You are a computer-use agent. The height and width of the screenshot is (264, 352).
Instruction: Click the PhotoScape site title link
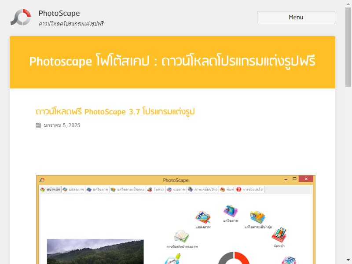pos(59,14)
